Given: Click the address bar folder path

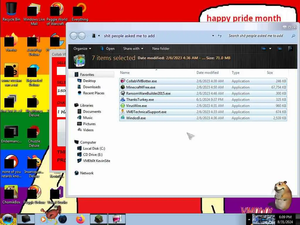Looking at the screenshot, I should pyautogui.click(x=129, y=36).
